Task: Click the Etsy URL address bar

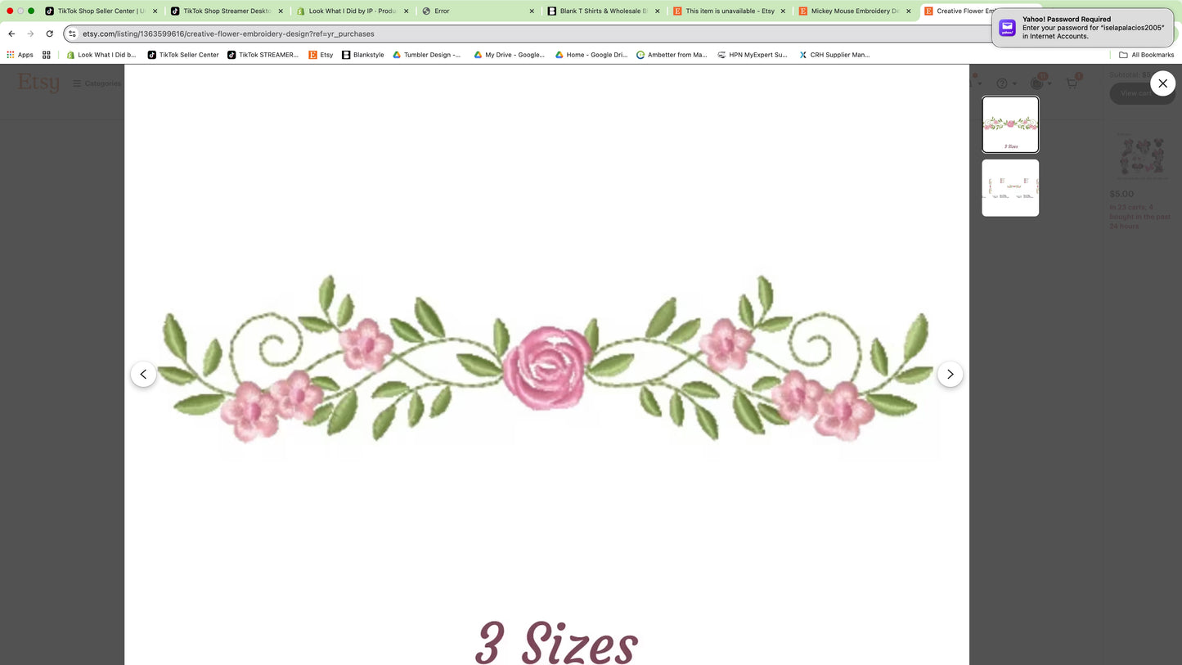Action: click(491, 34)
